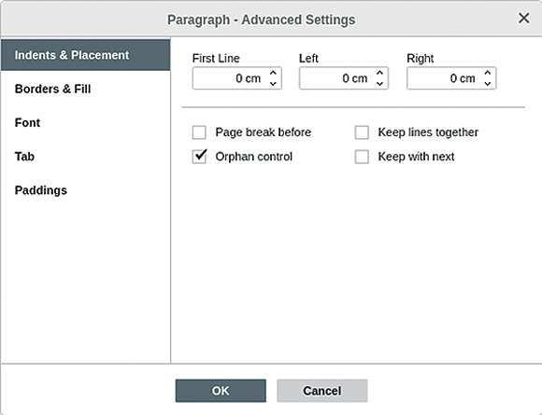Decrease Left indent with down arrow
542x415 pixels.
pyautogui.click(x=379, y=84)
